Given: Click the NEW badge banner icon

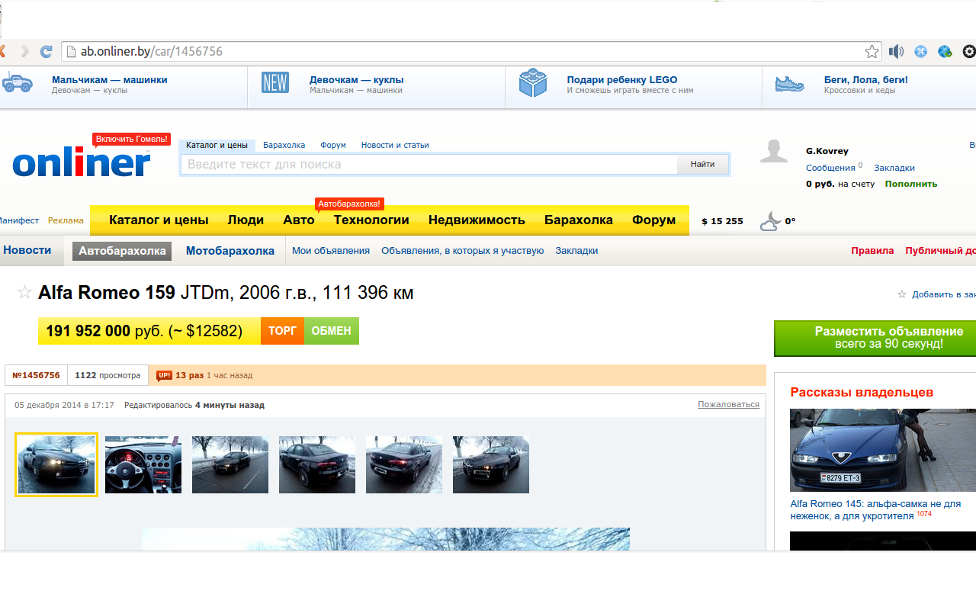Looking at the screenshot, I should click(274, 82).
